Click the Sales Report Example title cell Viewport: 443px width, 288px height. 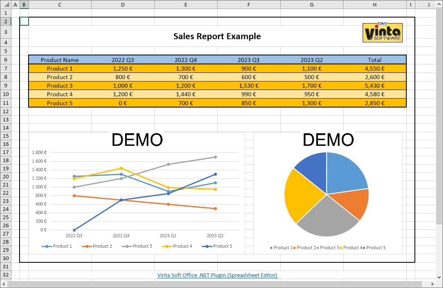coord(217,36)
